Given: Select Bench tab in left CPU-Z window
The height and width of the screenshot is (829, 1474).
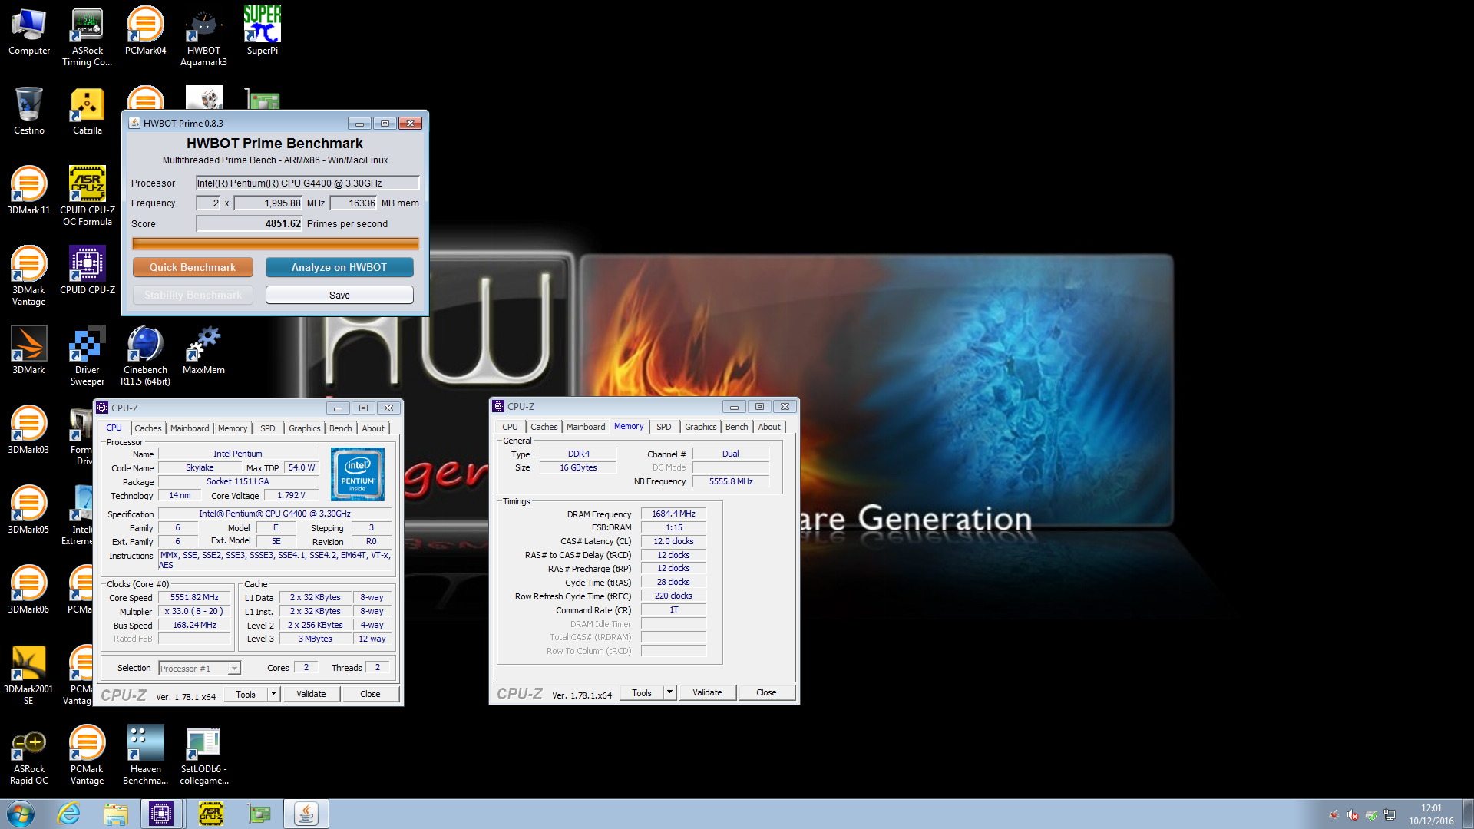Looking at the screenshot, I should [x=341, y=428].
